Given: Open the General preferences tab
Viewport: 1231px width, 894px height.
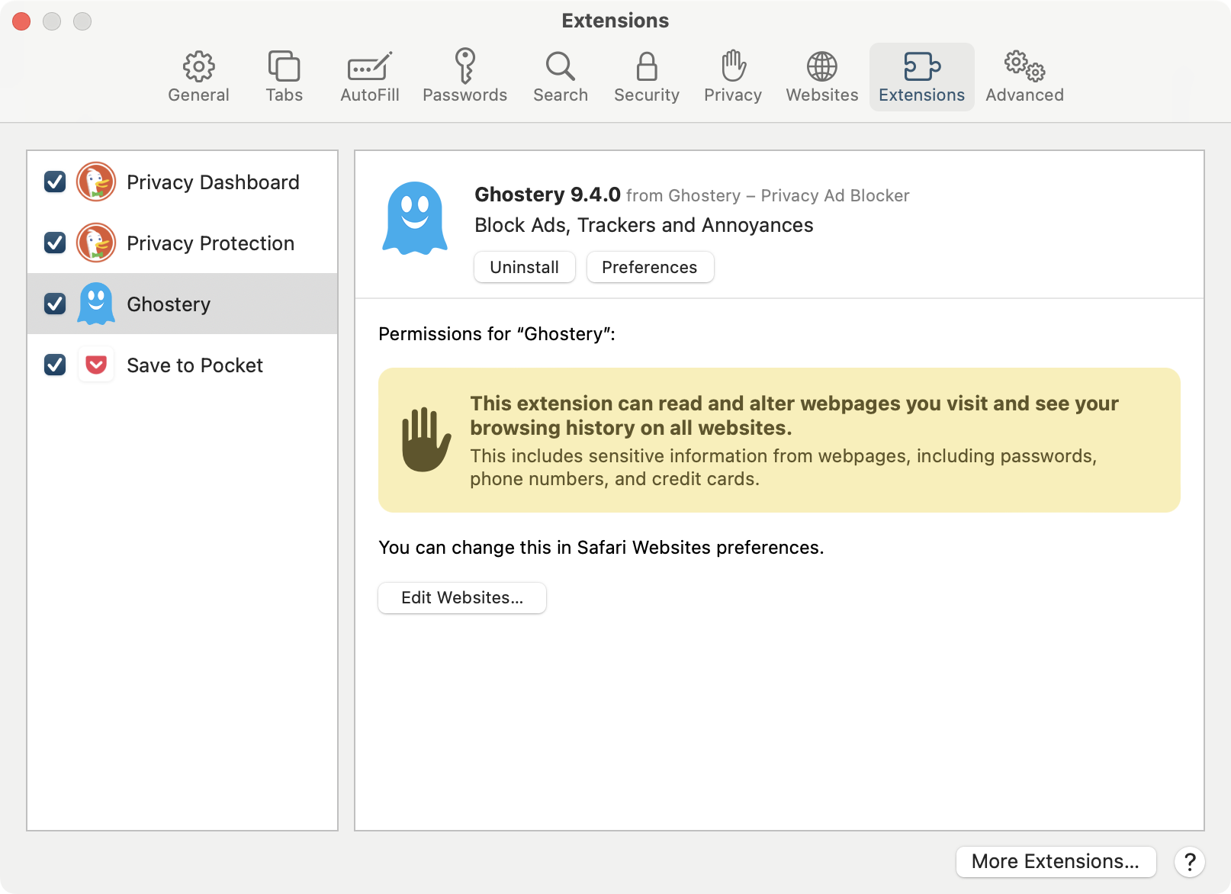Looking at the screenshot, I should click(x=198, y=77).
